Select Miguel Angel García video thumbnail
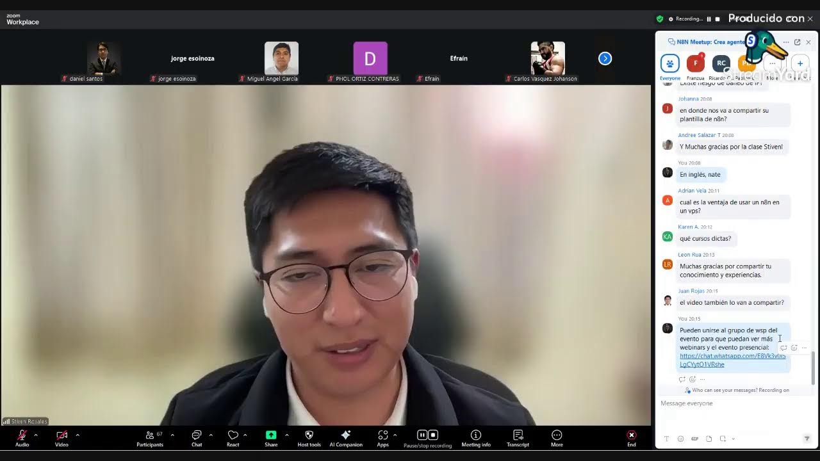Image resolution: width=820 pixels, height=461 pixels. point(281,58)
